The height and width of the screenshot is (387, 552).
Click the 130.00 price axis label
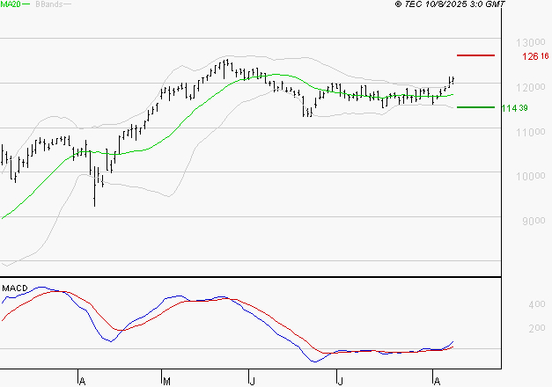(x=531, y=42)
